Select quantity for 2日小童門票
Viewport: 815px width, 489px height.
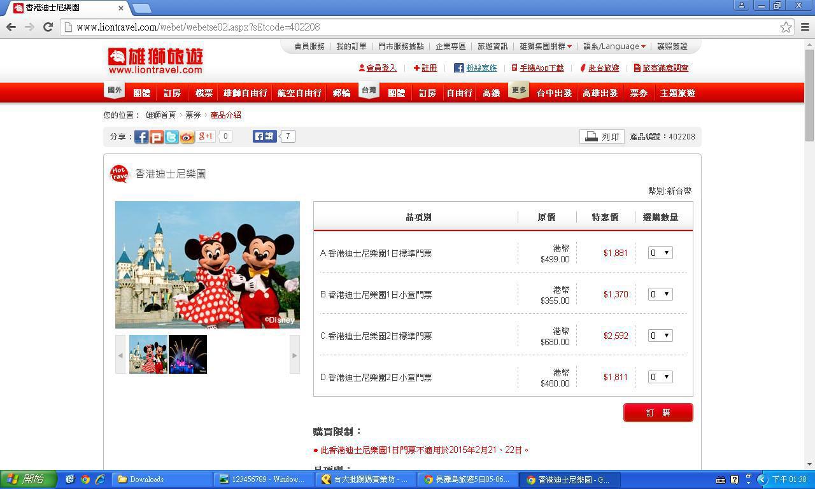[660, 377]
